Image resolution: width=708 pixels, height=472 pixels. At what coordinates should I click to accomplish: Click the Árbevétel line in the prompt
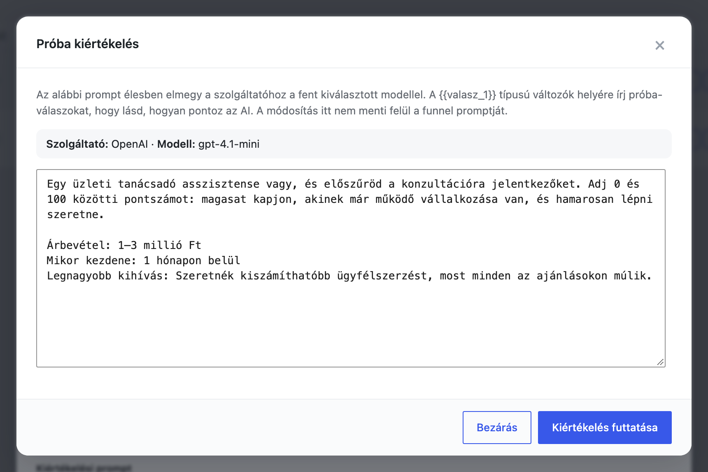coord(124,245)
